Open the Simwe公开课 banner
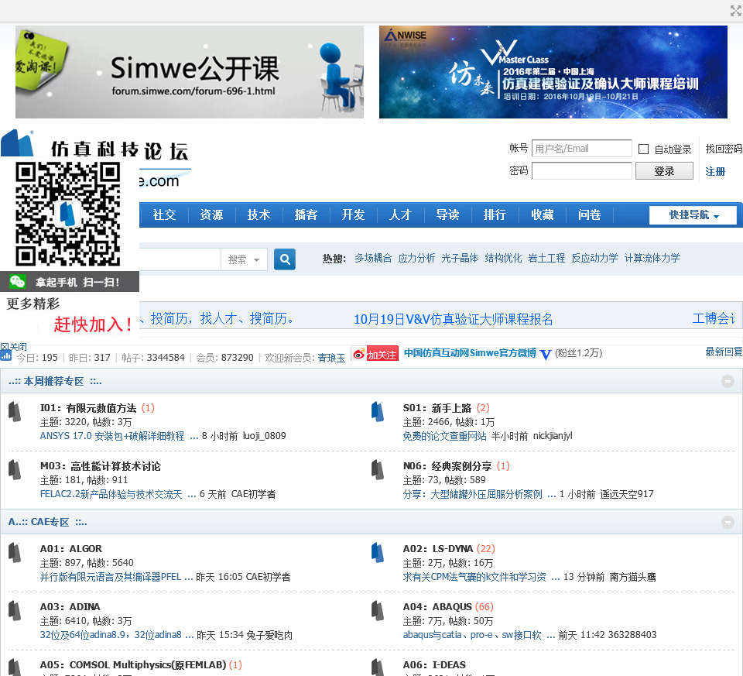 click(190, 72)
